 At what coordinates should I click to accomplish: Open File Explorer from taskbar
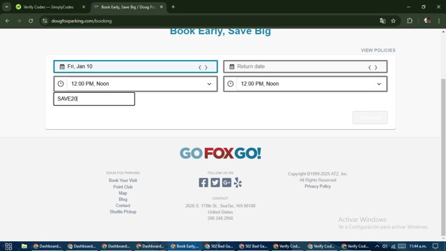click(24, 246)
